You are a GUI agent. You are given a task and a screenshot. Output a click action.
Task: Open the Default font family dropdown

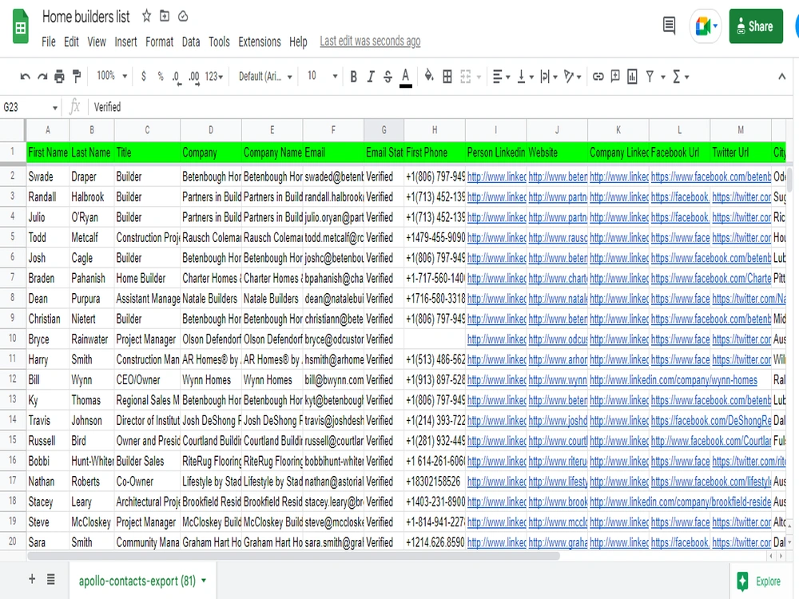pos(265,77)
